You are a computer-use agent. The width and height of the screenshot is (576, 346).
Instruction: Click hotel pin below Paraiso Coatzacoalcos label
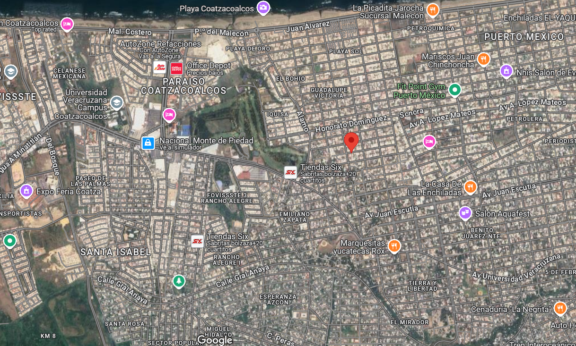[169, 114]
